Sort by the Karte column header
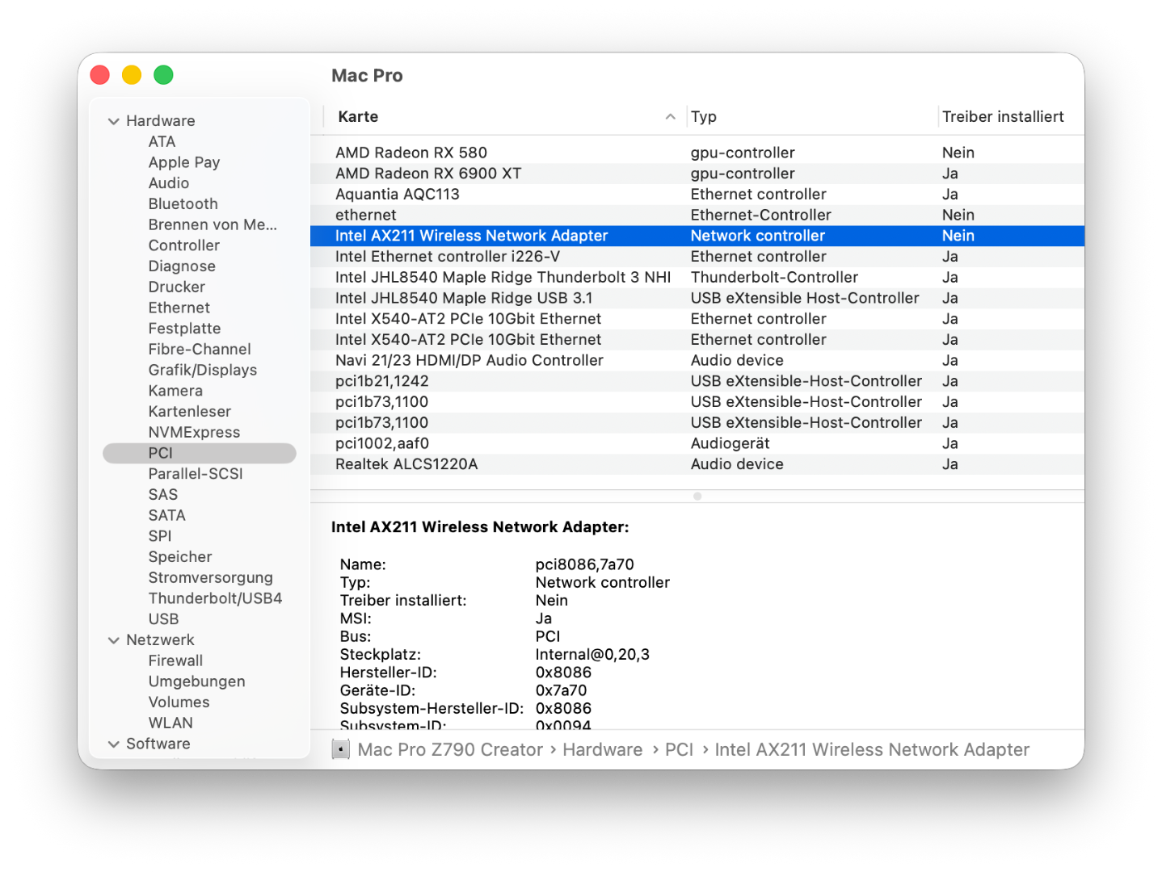 (x=505, y=117)
